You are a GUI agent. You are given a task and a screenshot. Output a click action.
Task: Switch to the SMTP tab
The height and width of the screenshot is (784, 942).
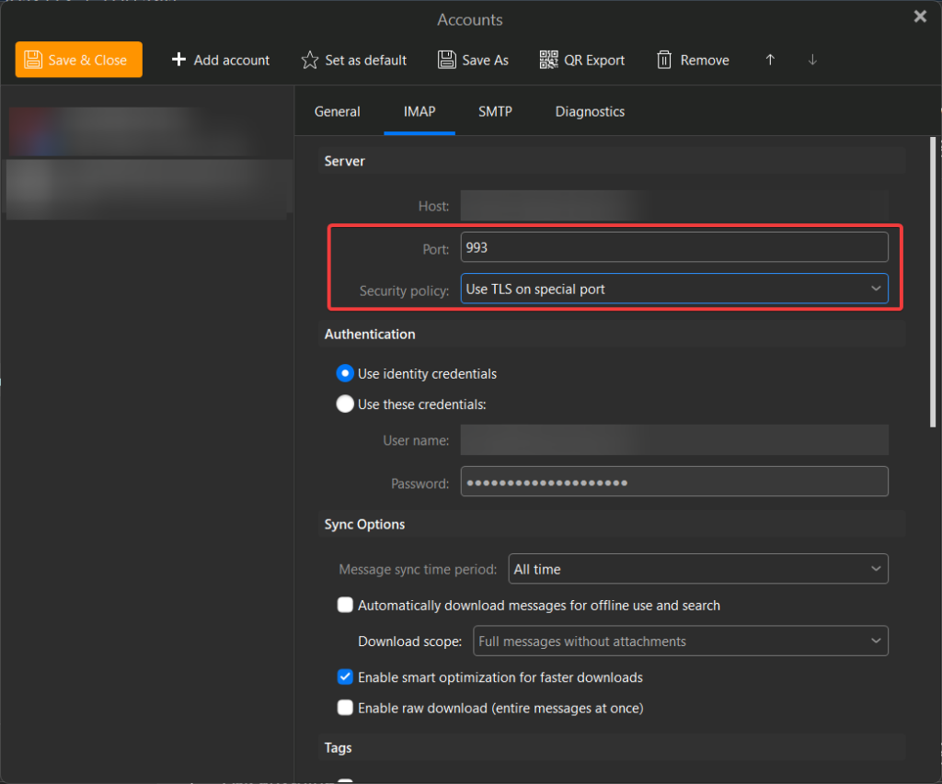click(495, 111)
